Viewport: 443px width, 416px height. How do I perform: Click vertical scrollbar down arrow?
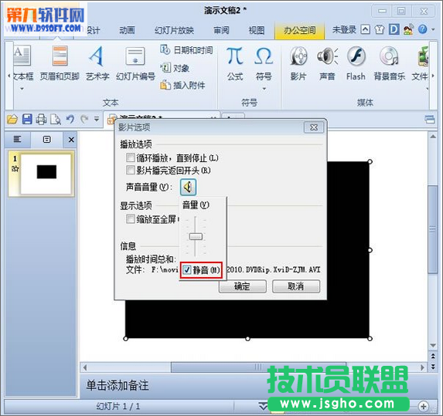(433, 345)
